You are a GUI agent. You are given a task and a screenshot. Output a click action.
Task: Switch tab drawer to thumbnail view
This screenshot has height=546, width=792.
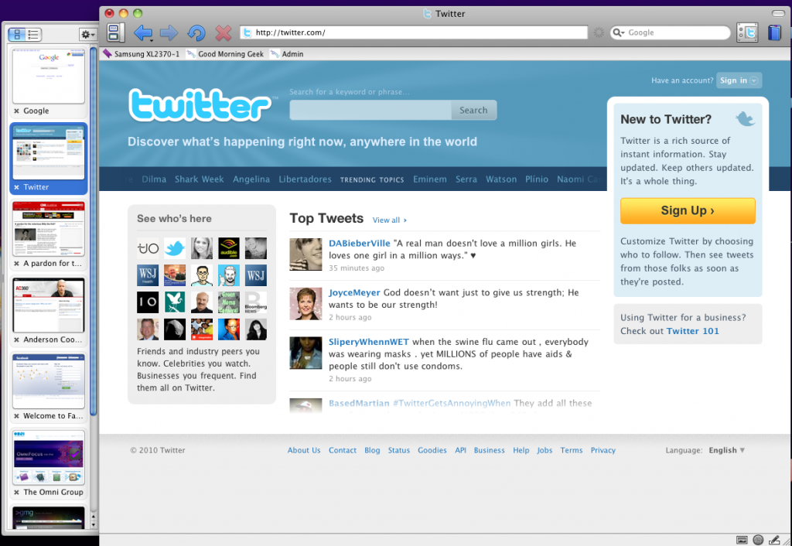(x=17, y=34)
